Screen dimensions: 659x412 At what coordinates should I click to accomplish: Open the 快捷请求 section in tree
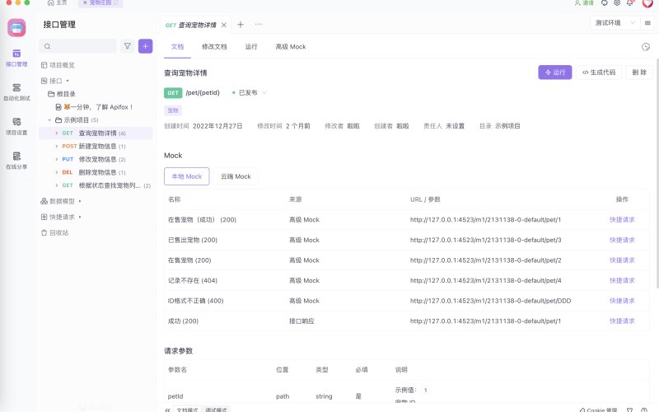(58, 217)
